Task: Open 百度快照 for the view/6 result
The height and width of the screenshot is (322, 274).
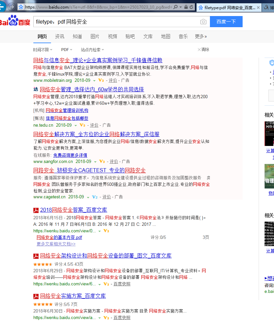Action: point(122,284)
